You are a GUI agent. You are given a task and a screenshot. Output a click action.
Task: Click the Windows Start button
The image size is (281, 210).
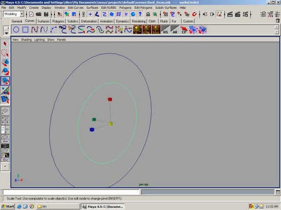click(8, 206)
